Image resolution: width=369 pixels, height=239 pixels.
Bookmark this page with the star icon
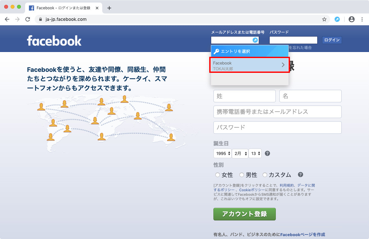(x=324, y=19)
